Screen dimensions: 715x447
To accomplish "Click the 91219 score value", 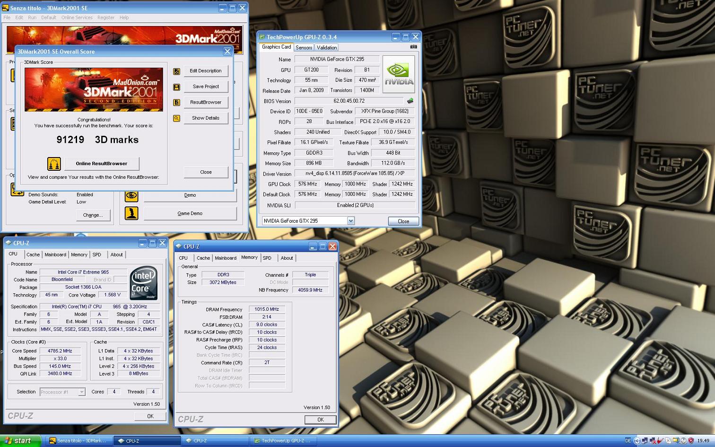I will pos(70,140).
